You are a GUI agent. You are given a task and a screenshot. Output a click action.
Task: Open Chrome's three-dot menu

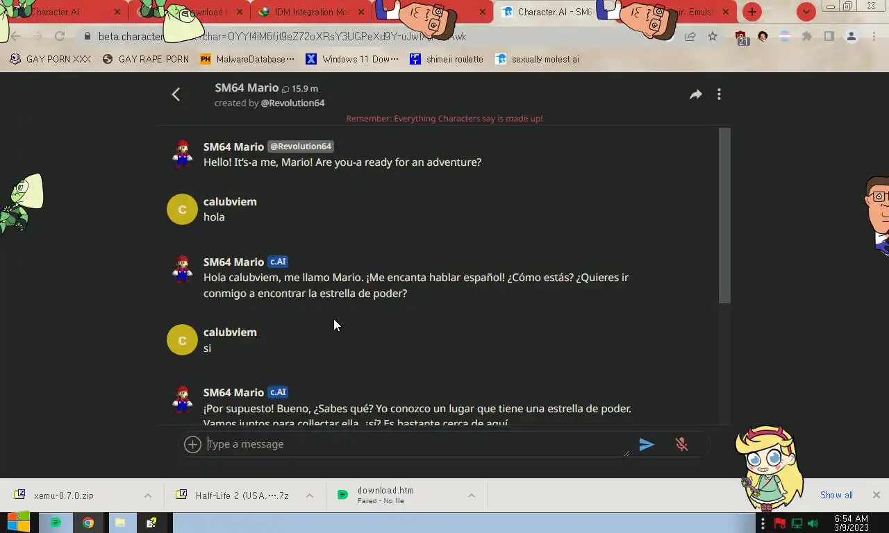tap(874, 36)
